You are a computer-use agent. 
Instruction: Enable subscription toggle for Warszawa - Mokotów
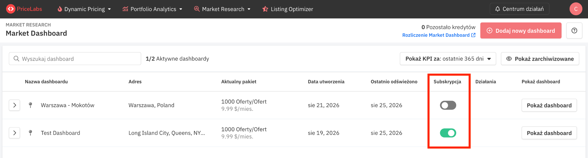click(448, 105)
